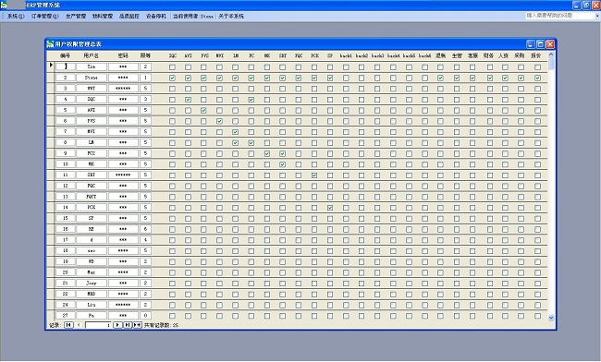Open the 系统 menu

click(16, 16)
